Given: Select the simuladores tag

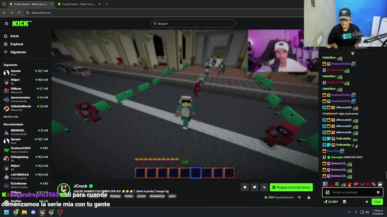Looking at the screenshot, I should 157,196.
